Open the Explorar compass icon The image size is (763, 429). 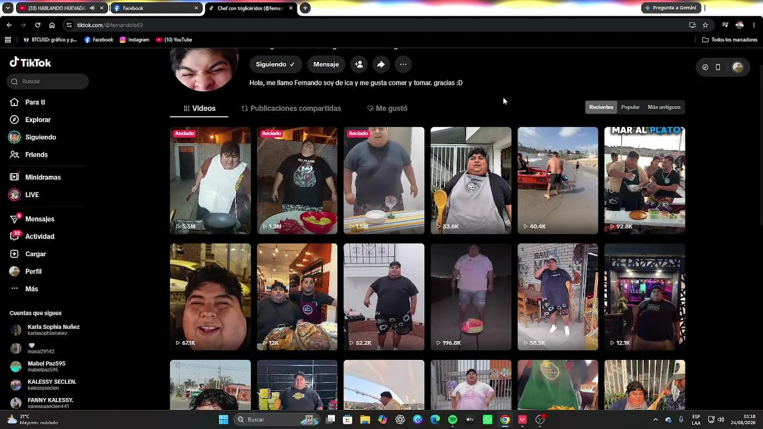point(14,120)
